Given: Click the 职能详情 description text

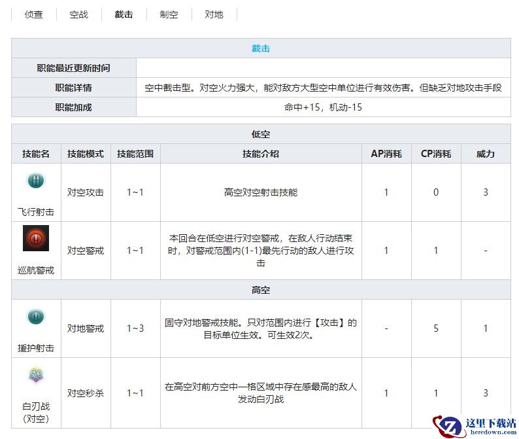Looking at the screenshot, I should [323, 88].
